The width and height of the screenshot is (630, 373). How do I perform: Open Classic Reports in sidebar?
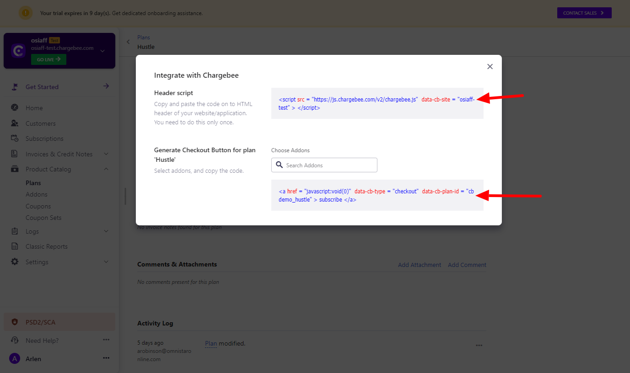[47, 246]
